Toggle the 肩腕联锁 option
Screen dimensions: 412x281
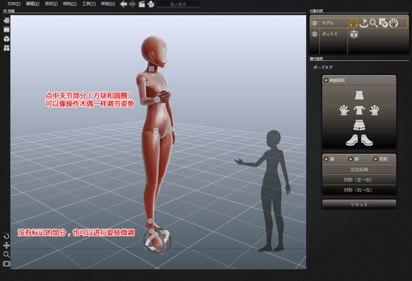click(x=326, y=80)
